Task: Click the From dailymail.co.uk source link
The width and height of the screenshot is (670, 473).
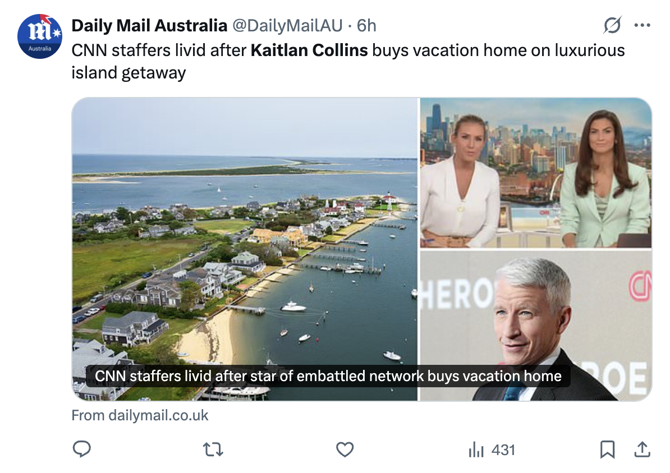Action: tap(140, 415)
